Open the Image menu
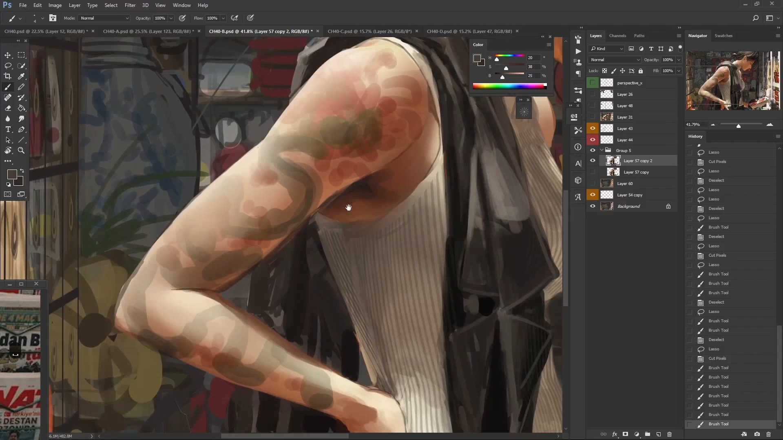783x440 pixels. tap(55, 5)
